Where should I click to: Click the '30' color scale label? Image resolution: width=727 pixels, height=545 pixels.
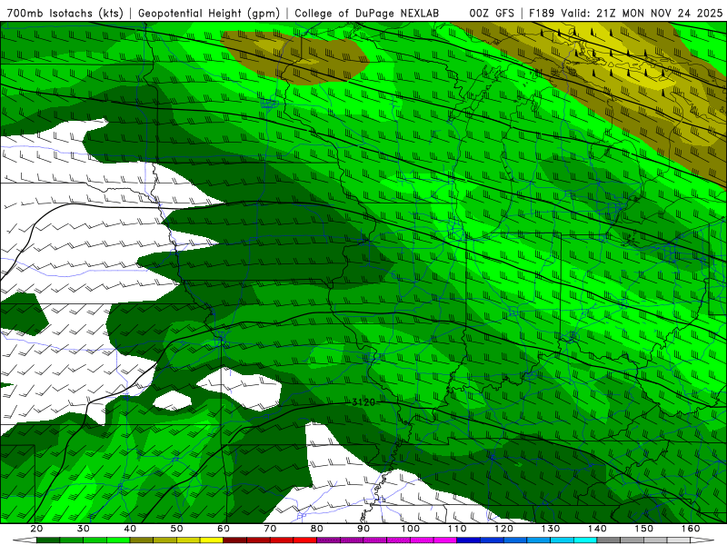[84, 529]
